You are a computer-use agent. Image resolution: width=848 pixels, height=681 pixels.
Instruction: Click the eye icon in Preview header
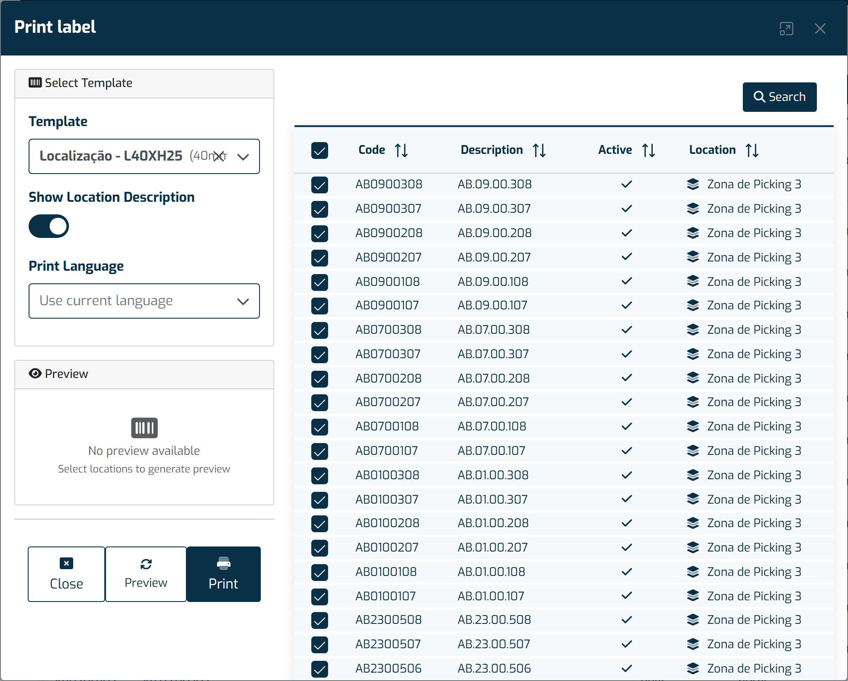point(35,373)
